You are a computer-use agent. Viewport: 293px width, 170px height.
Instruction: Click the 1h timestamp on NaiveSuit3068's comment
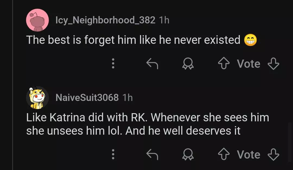pos(127,97)
